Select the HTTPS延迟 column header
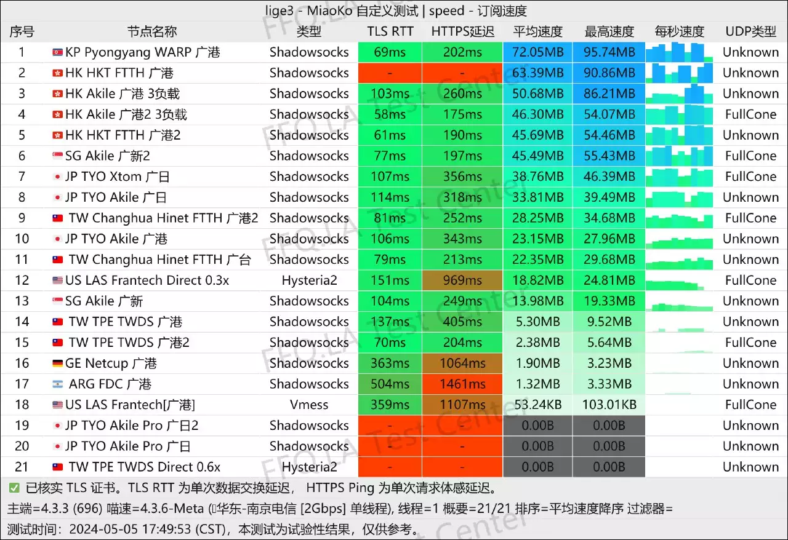The image size is (788, 540). 462,32
